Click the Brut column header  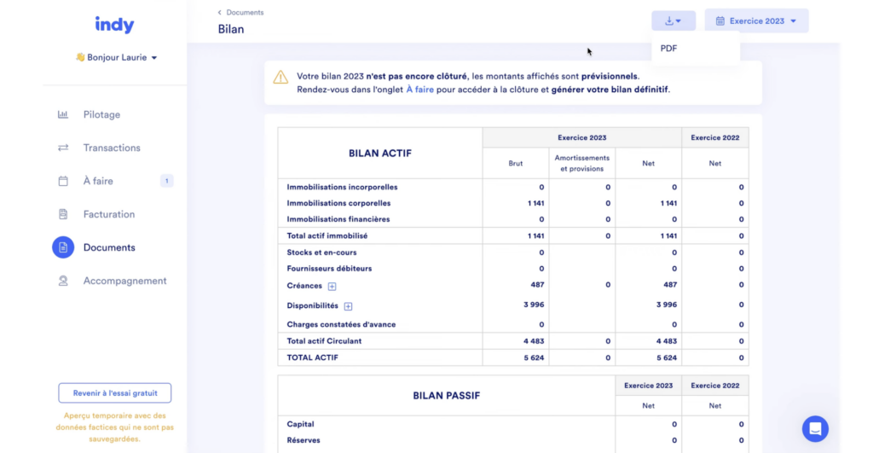pos(516,163)
